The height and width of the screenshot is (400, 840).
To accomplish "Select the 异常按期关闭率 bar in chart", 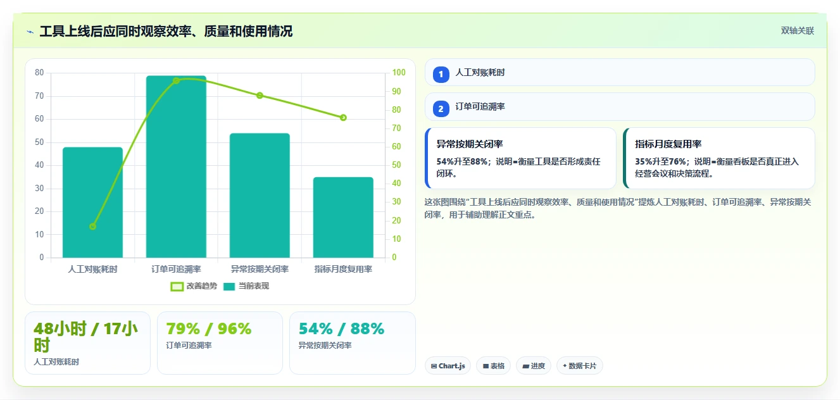I will click(260, 196).
